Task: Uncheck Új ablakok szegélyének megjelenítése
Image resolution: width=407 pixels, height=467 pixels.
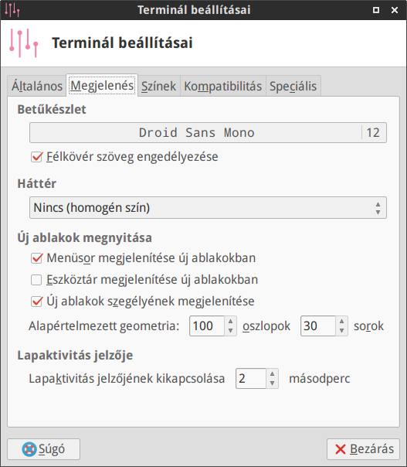Action: [x=36, y=302]
